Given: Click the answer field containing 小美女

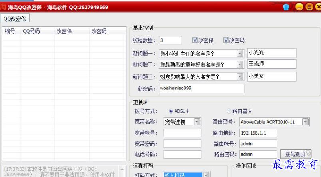Looking at the screenshot, I should [x=272, y=76].
